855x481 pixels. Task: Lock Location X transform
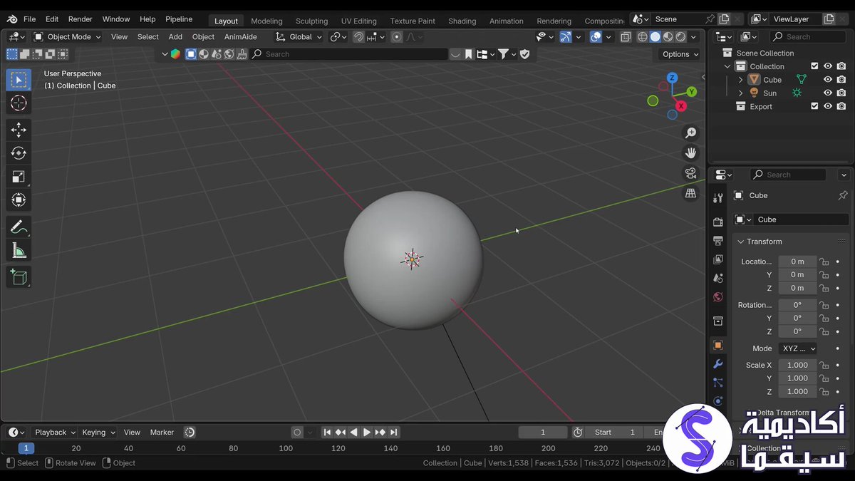coord(824,262)
